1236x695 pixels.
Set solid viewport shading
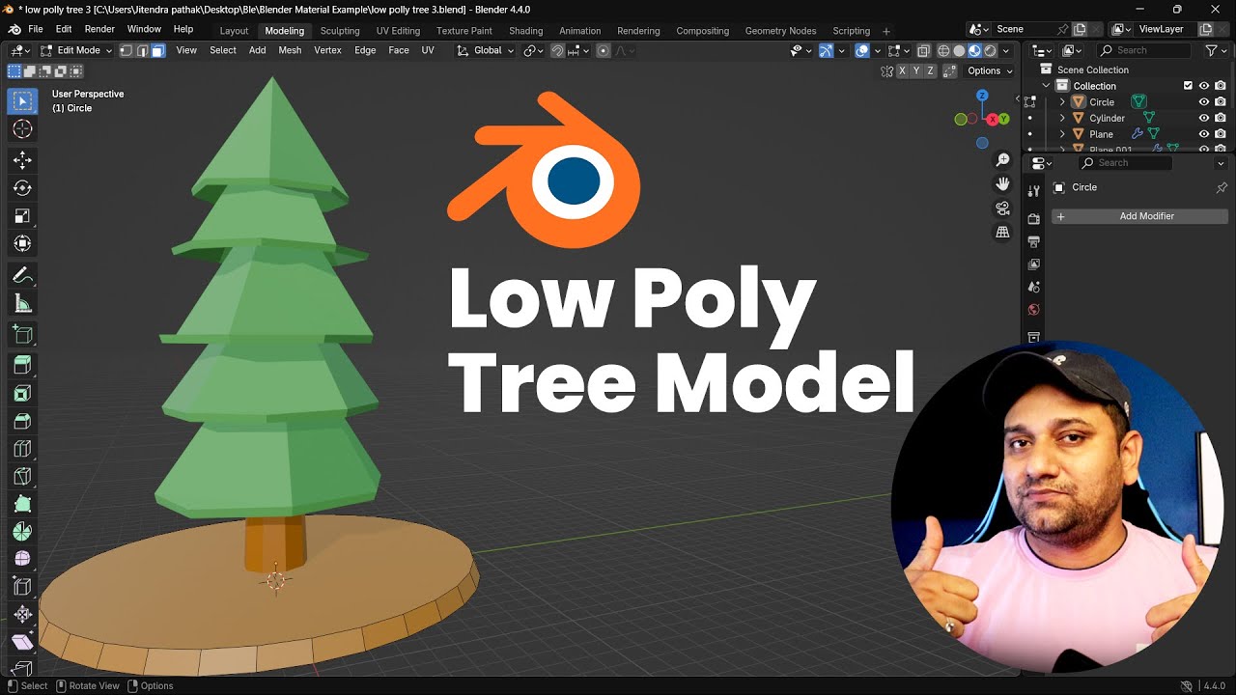point(959,50)
